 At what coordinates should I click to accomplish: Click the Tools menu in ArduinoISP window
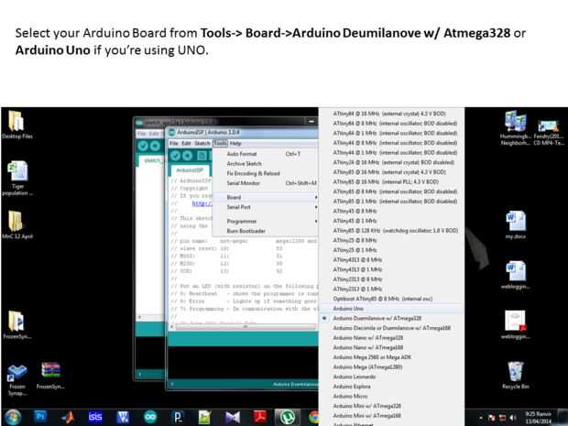click(x=220, y=144)
